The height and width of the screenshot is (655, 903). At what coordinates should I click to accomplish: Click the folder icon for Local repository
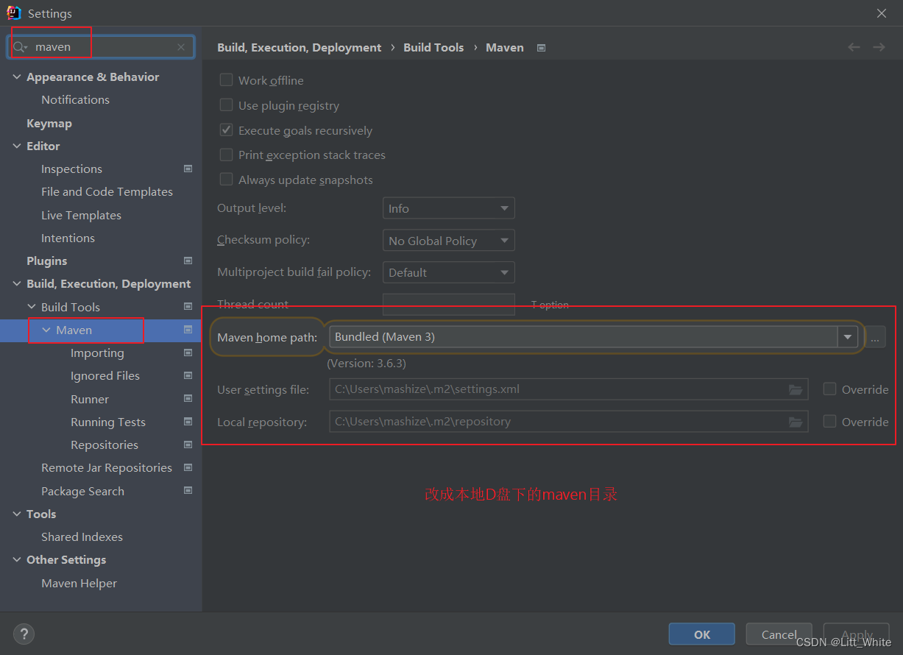click(x=795, y=422)
